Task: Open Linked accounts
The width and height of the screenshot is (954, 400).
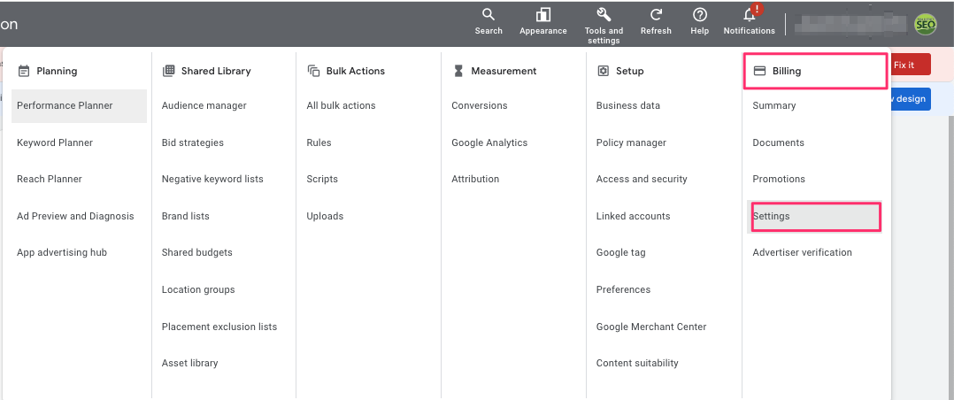Action: tap(634, 216)
